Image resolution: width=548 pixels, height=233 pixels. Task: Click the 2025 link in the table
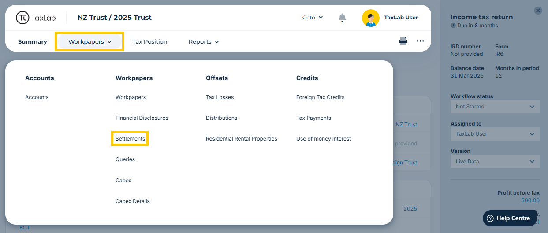tap(410, 209)
